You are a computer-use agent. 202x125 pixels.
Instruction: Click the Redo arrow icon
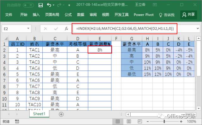point(59,5)
